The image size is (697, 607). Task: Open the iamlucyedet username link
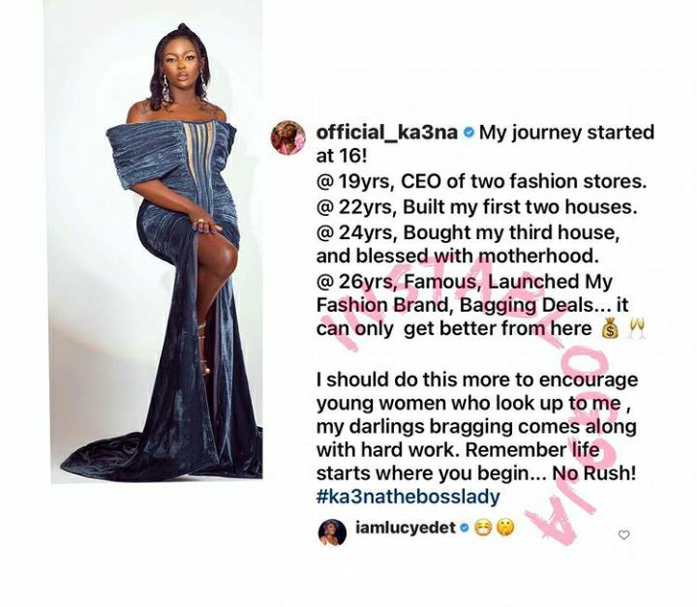[406, 529]
